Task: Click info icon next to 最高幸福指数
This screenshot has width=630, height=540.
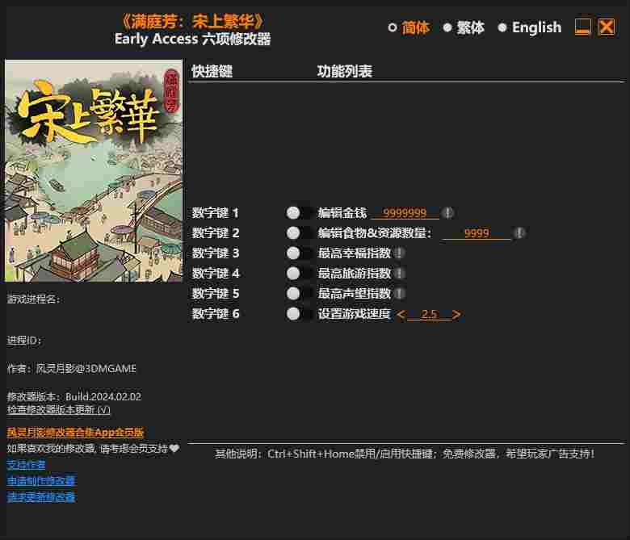Action: click(x=399, y=253)
